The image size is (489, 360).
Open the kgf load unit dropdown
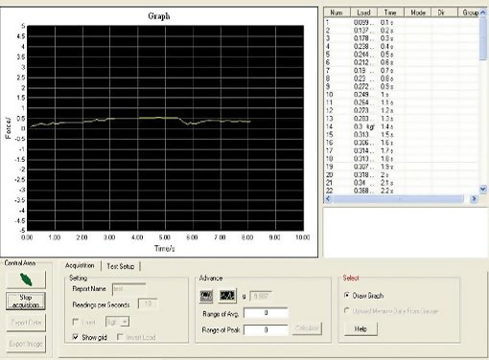(x=126, y=322)
